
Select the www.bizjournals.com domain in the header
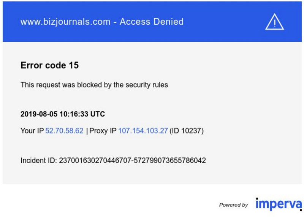pos(65,22)
